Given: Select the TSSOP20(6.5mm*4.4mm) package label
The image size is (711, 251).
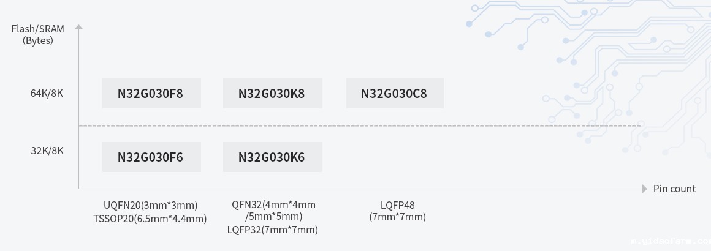Looking at the screenshot, I should coord(150,218).
